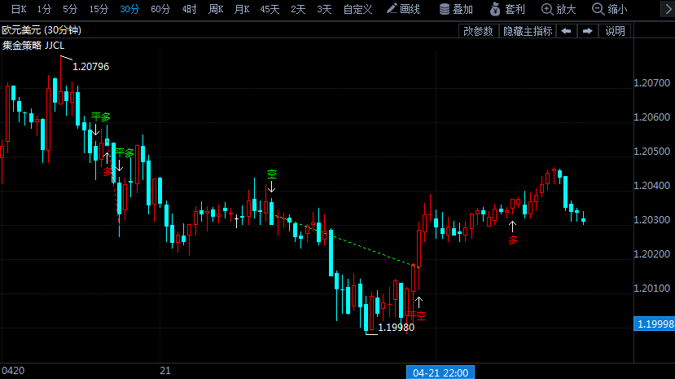Click the 1.20796 high price label

tap(91, 67)
